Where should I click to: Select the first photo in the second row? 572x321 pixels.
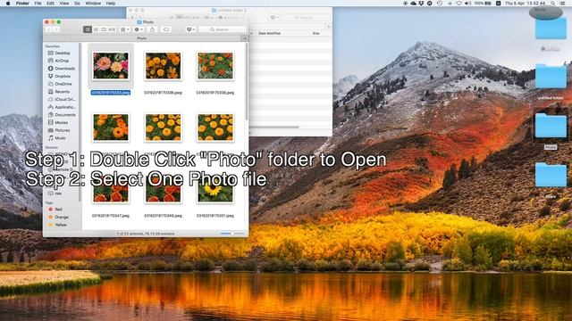[x=111, y=128]
